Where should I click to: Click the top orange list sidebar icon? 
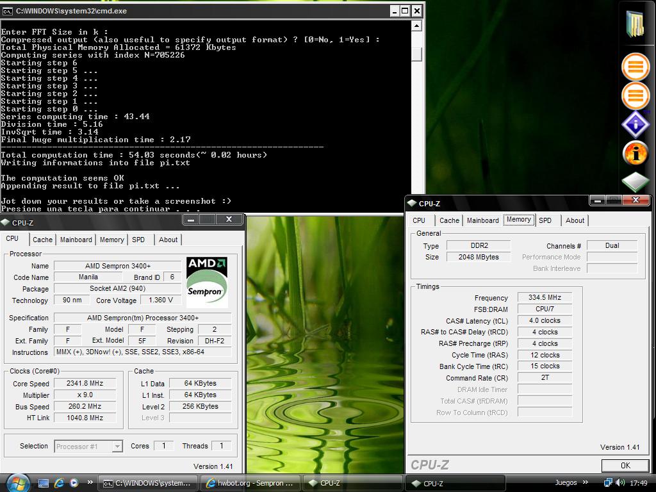pos(635,67)
